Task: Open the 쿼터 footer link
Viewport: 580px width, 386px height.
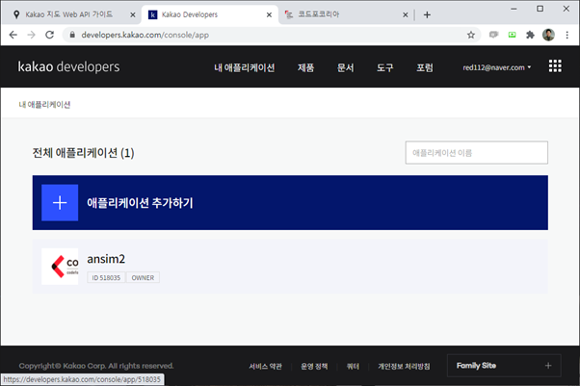Action: (x=353, y=366)
